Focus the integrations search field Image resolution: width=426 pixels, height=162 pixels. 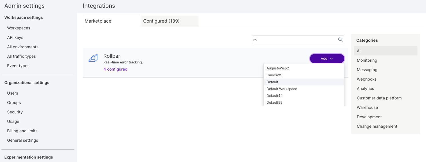click(x=294, y=40)
